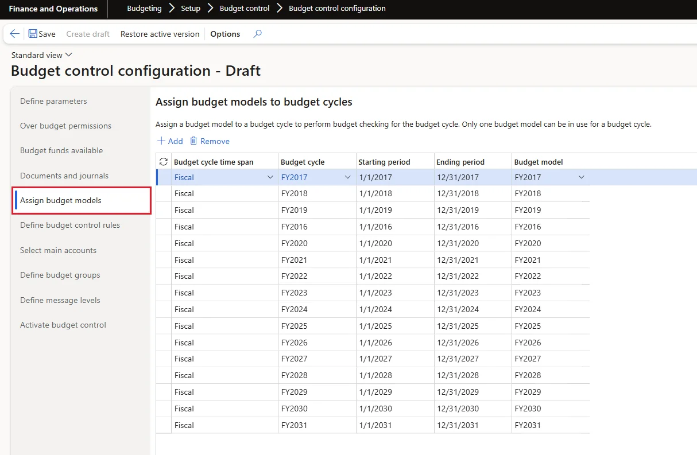Click FY2030 in Budget model column
This screenshot has height=455, width=697.
551,409
